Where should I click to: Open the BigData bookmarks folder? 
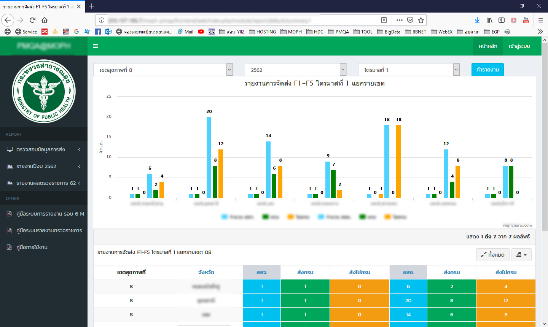[x=389, y=32]
